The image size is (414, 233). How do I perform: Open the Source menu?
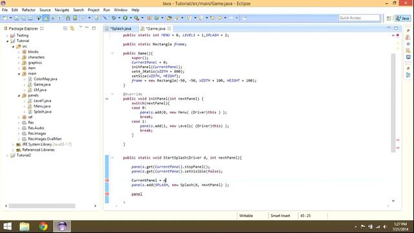tap(45, 10)
